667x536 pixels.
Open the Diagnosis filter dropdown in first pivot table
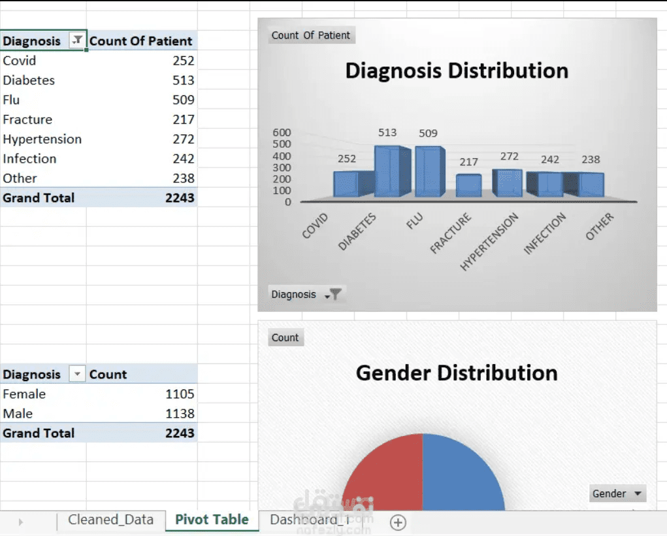[x=77, y=41]
